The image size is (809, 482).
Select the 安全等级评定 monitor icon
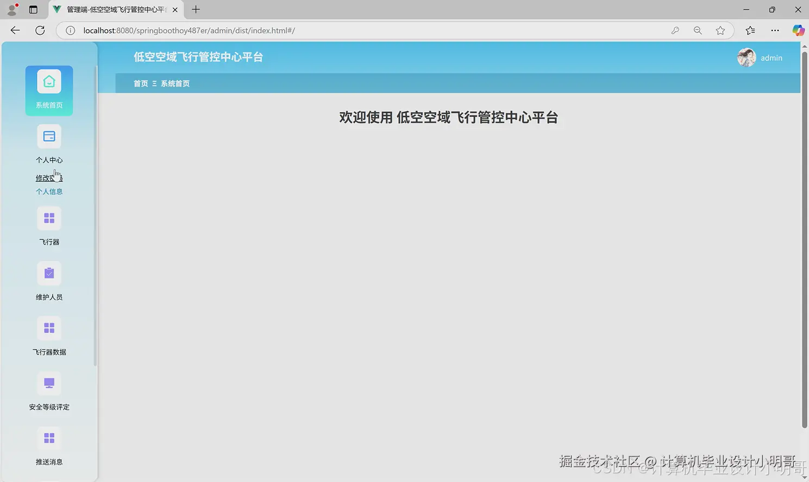[x=49, y=383]
